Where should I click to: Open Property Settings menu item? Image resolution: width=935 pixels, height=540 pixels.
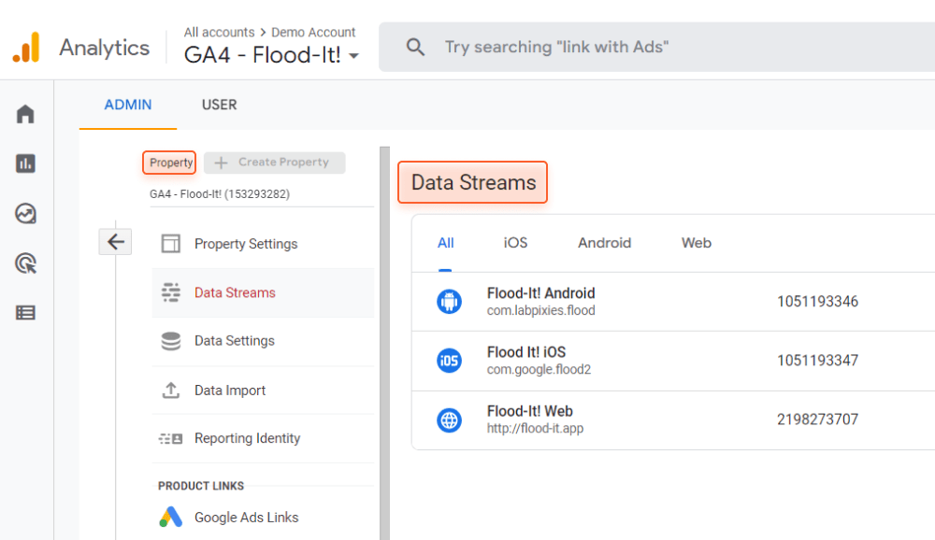[x=263, y=244]
